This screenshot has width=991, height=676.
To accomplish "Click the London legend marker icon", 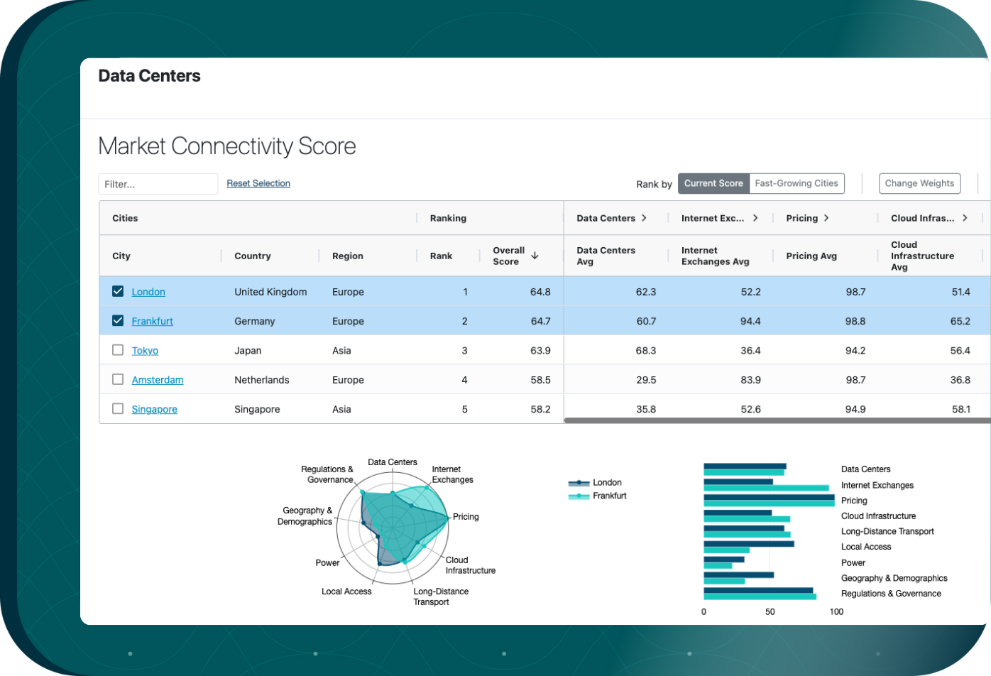I will tap(579, 483).
